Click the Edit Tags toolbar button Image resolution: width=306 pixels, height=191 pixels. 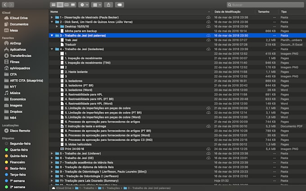point(120,4)
